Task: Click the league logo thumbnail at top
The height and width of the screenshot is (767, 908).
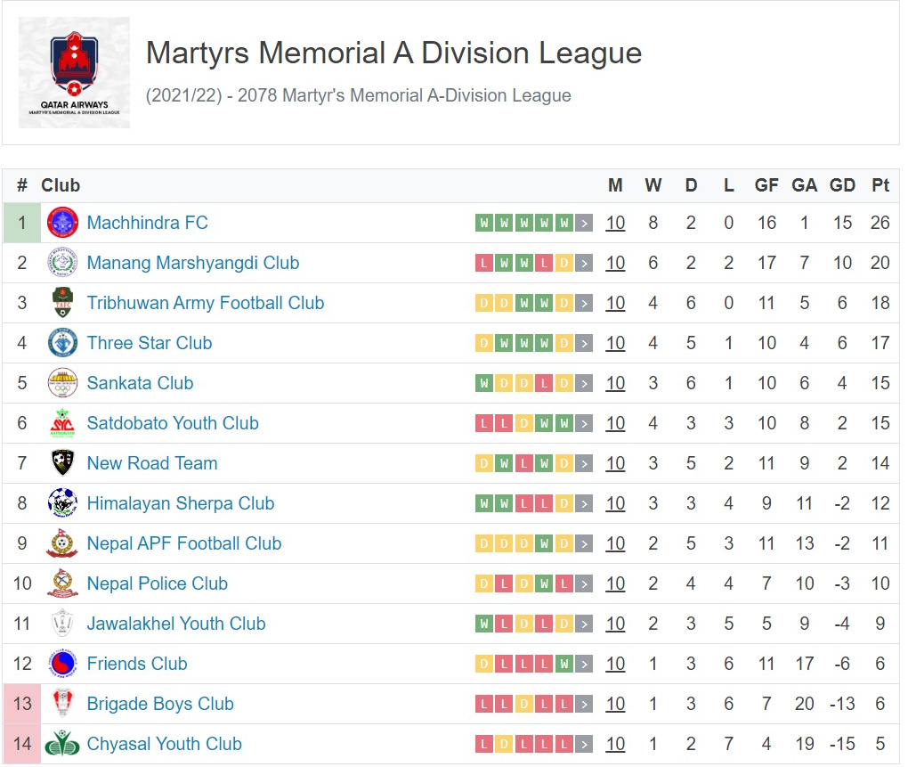Action: [74, 72]
